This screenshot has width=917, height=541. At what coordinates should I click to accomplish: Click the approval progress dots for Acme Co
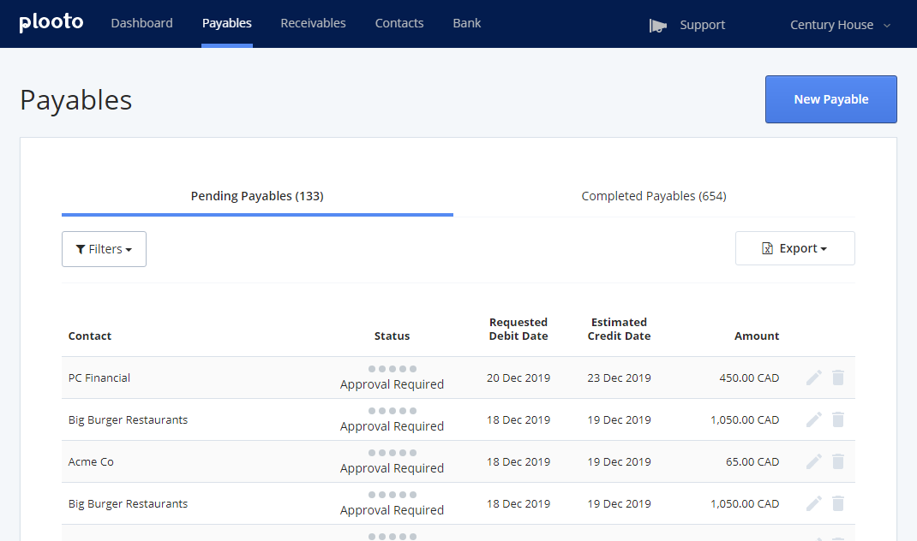pyautogui.click(x=392, y=453)
